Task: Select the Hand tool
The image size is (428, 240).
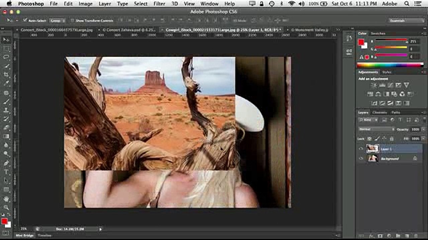Action: pos(6,199)
